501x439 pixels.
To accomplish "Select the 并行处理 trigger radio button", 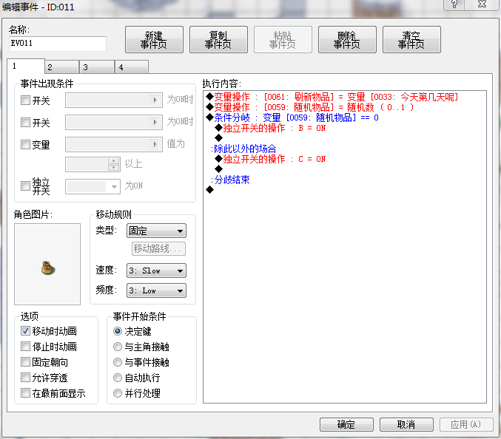I will click(118, 393).
